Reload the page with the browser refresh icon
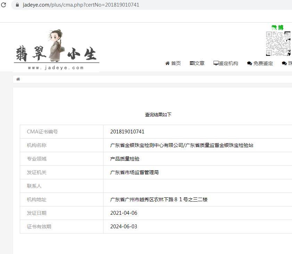This screenshot has height=254, width=292. [x=3, y=5]
